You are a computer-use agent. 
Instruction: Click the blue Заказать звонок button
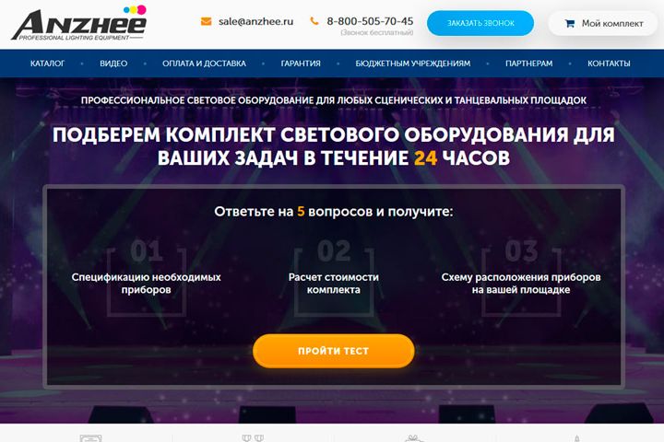tap(480, 23)
